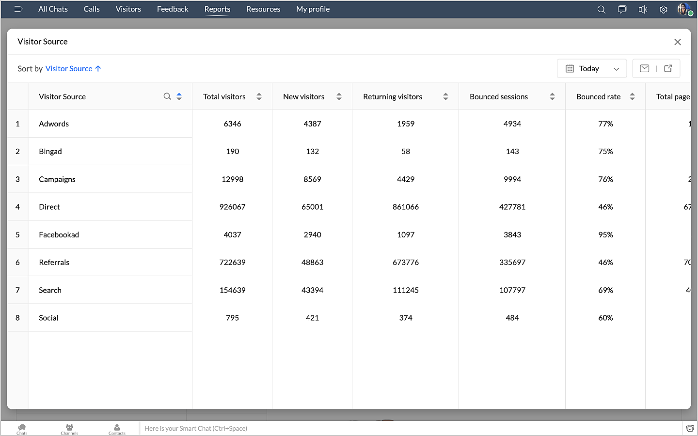Close the Visitor Source dialog
This screenshot has width=698, height=436.
677,42
